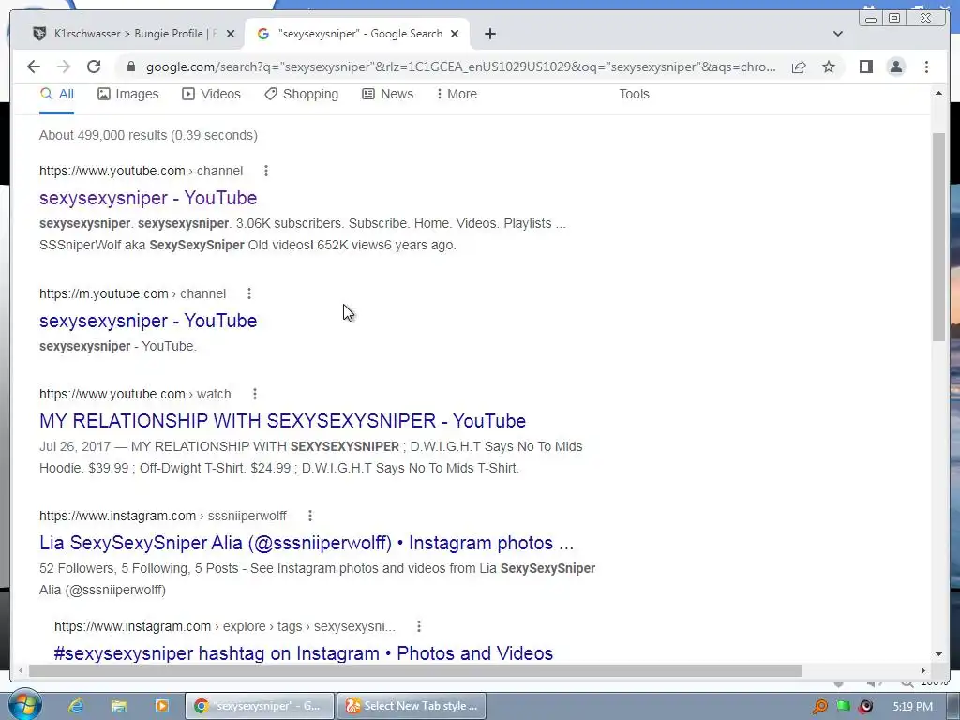The width and height of the screenshot is (960, 720).
Task: Go back to the previous page
Action: [34, 67]
